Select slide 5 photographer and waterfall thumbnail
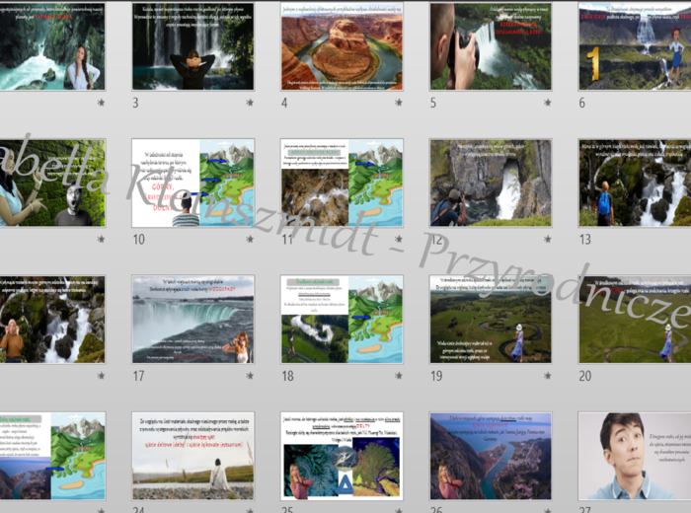 [x=491, y=46]
